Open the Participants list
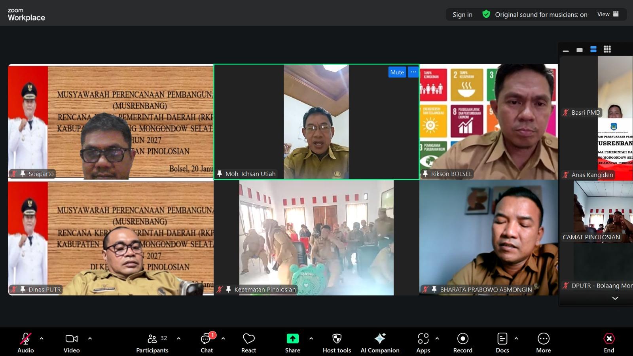The width and height of the screenshot is (633, 356). click(152, 343)
